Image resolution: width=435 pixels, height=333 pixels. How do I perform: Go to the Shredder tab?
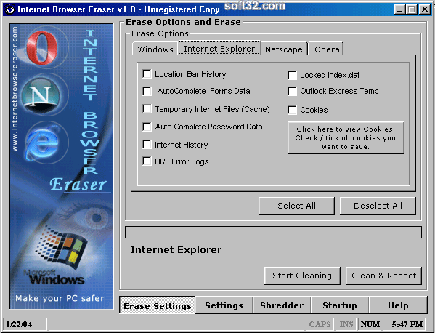click(282, 305)
